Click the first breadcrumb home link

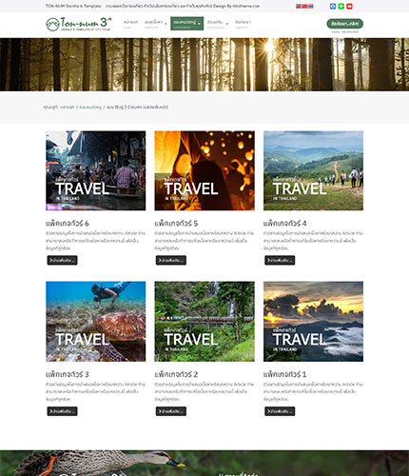point(68,108)
